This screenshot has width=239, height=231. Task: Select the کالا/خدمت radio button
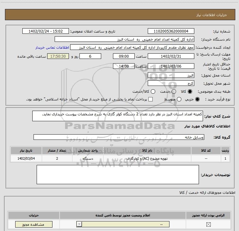153,91
